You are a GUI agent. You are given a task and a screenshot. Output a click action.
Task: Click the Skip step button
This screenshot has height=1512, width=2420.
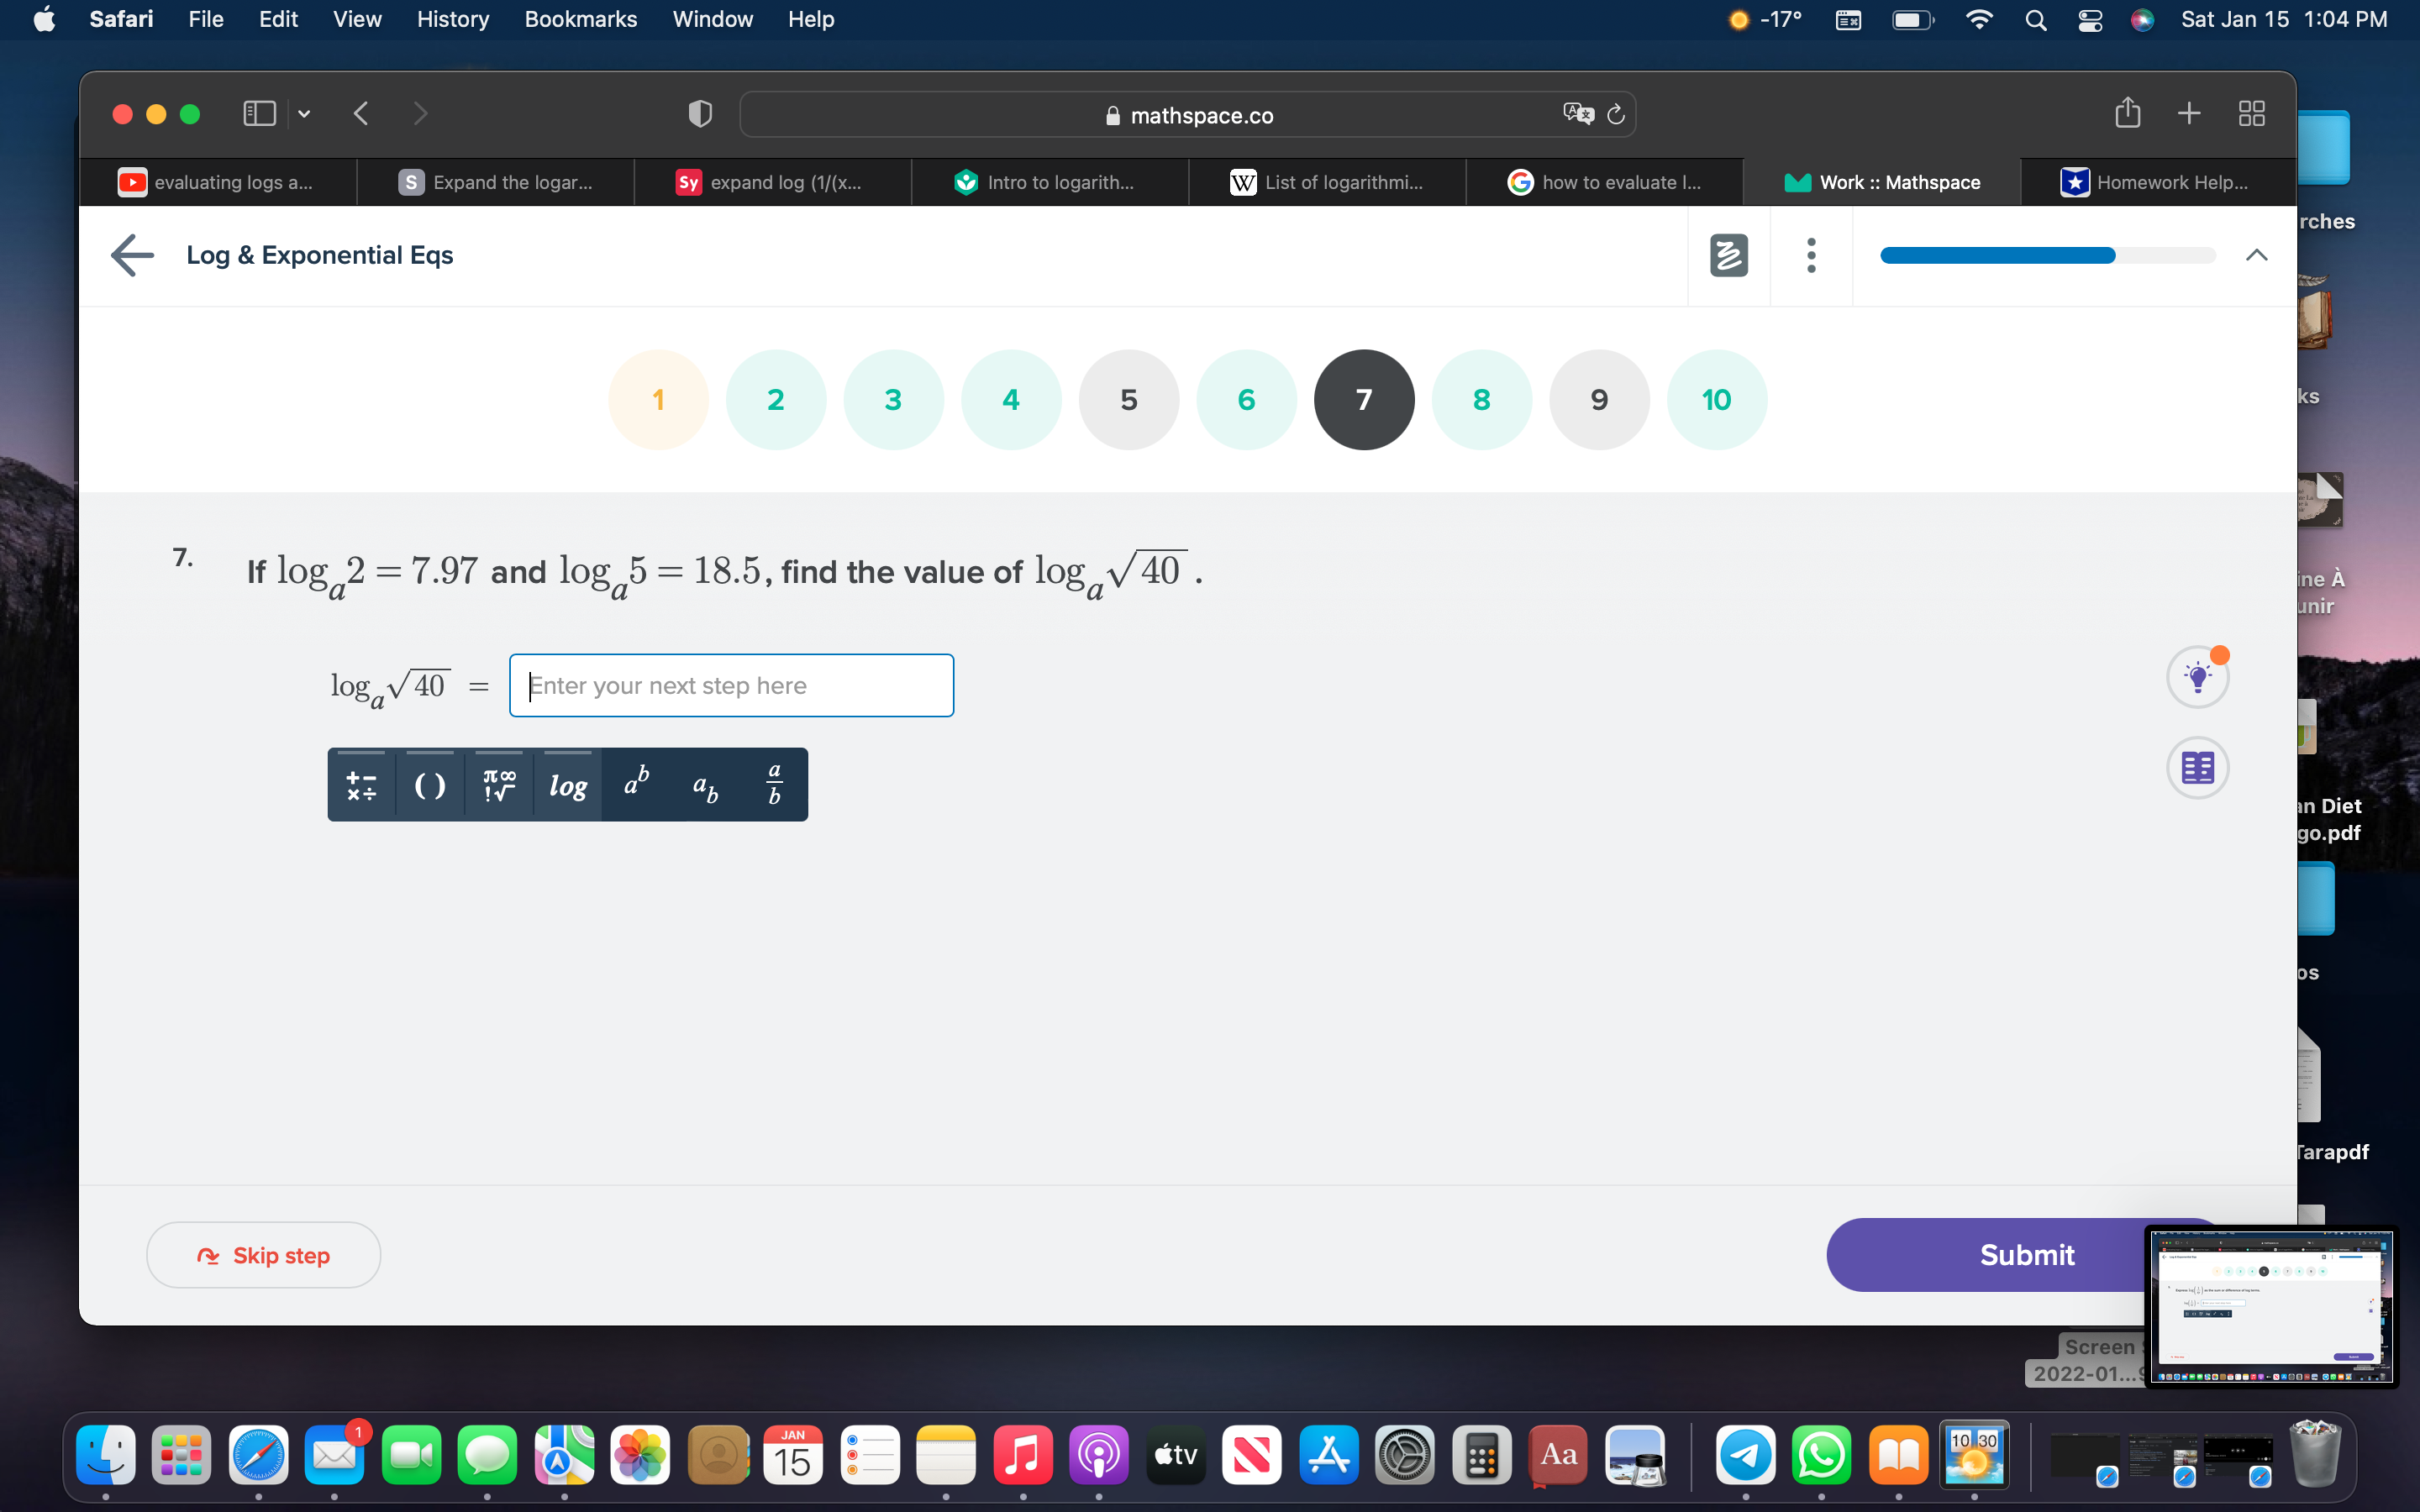point(263,1254)
